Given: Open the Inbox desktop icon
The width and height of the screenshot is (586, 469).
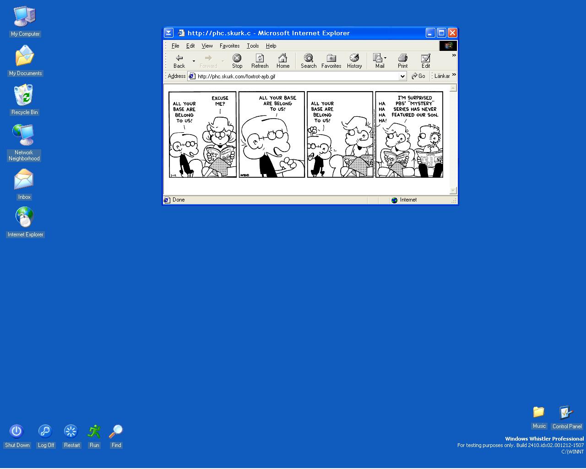Looking at the screenshot, I should tap(24, 185).
